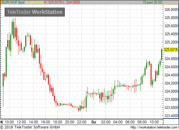The height and width of the screenshot is (130, 179).
Task: Click the 02:00 time axis label
Action: (106, 122)
